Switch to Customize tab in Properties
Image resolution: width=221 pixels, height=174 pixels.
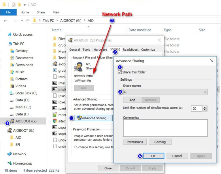(x=148, y=50)
